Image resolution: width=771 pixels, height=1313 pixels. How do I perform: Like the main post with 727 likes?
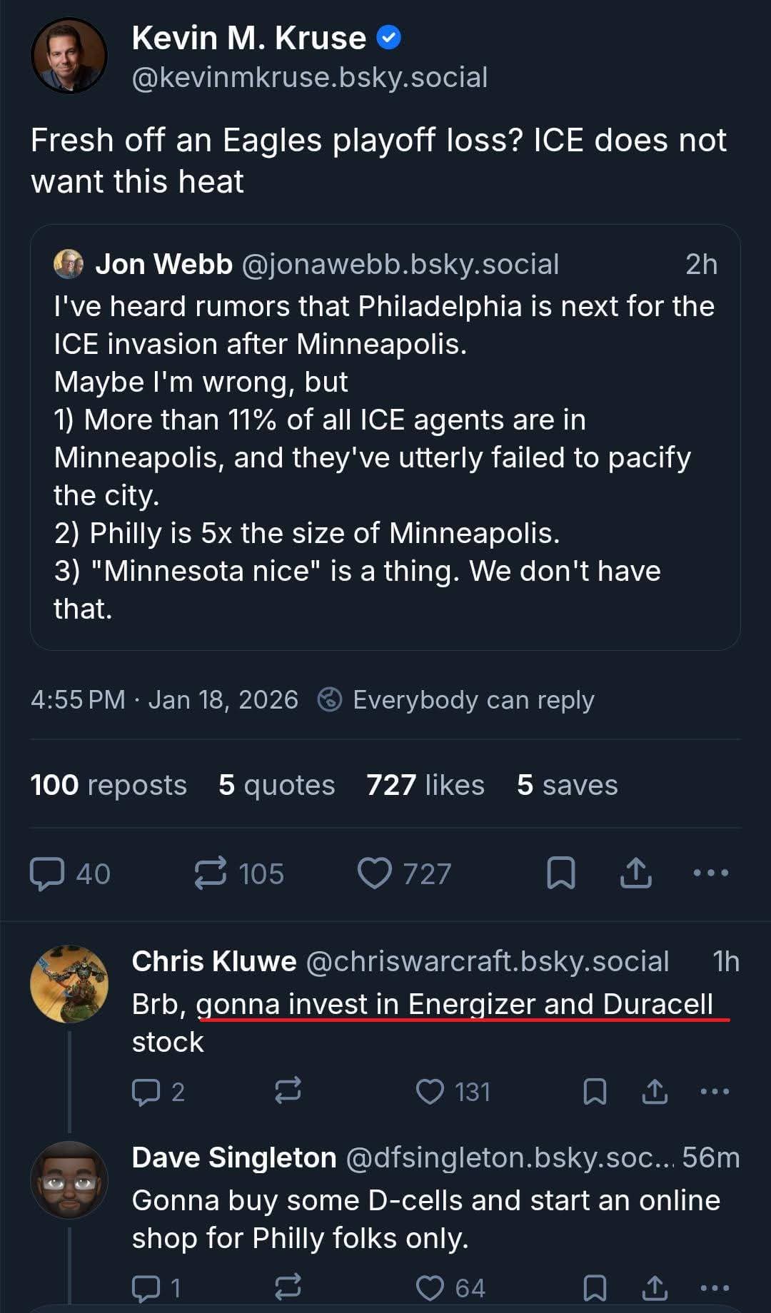(x=375, y=873)
